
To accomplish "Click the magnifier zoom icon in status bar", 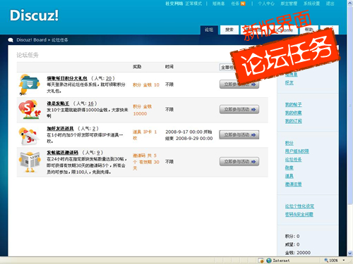I will point(326,260).
